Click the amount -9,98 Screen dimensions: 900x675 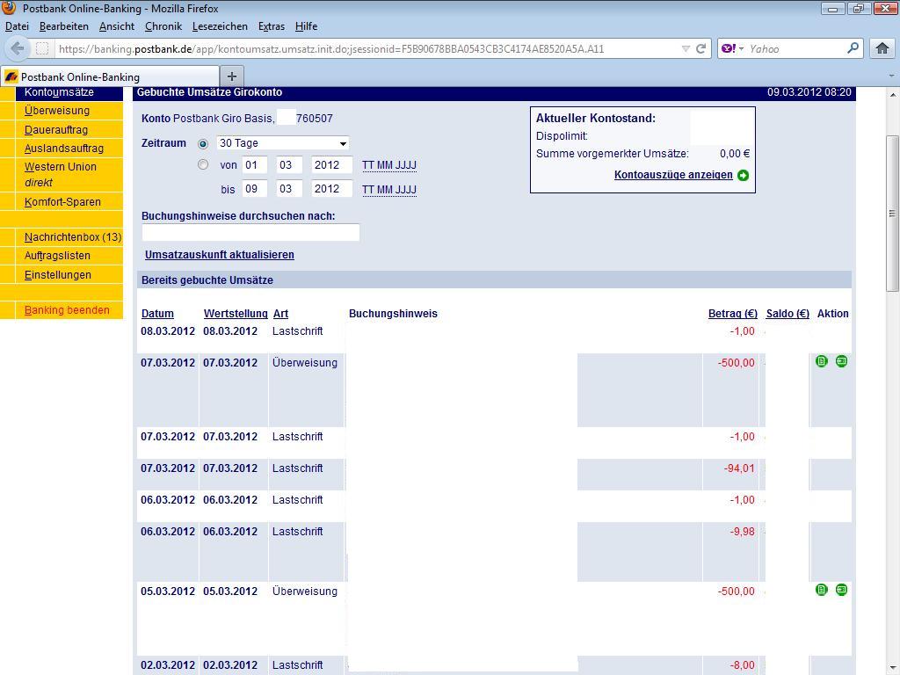pos(742,532)
